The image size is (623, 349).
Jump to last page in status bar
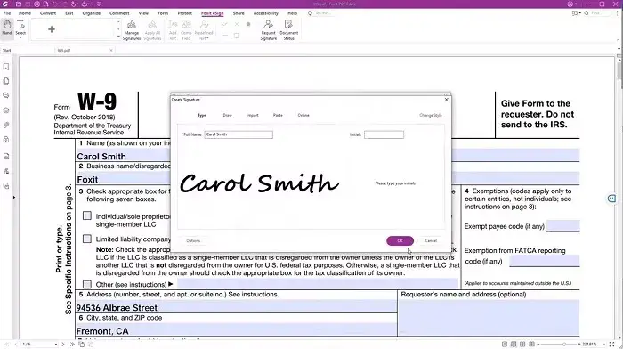(x=72, y=345)
